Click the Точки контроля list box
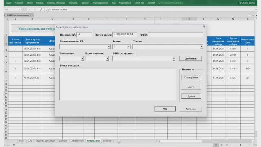This screenshot has width=261, height=147. click(117, 84)
